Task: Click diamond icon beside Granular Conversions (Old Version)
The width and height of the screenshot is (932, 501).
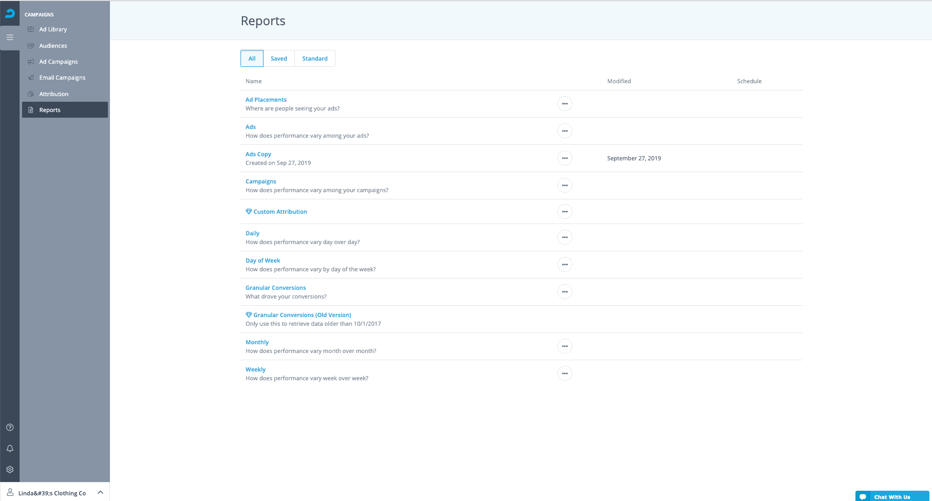Action: pyautogui.click(x=249, y=315)
